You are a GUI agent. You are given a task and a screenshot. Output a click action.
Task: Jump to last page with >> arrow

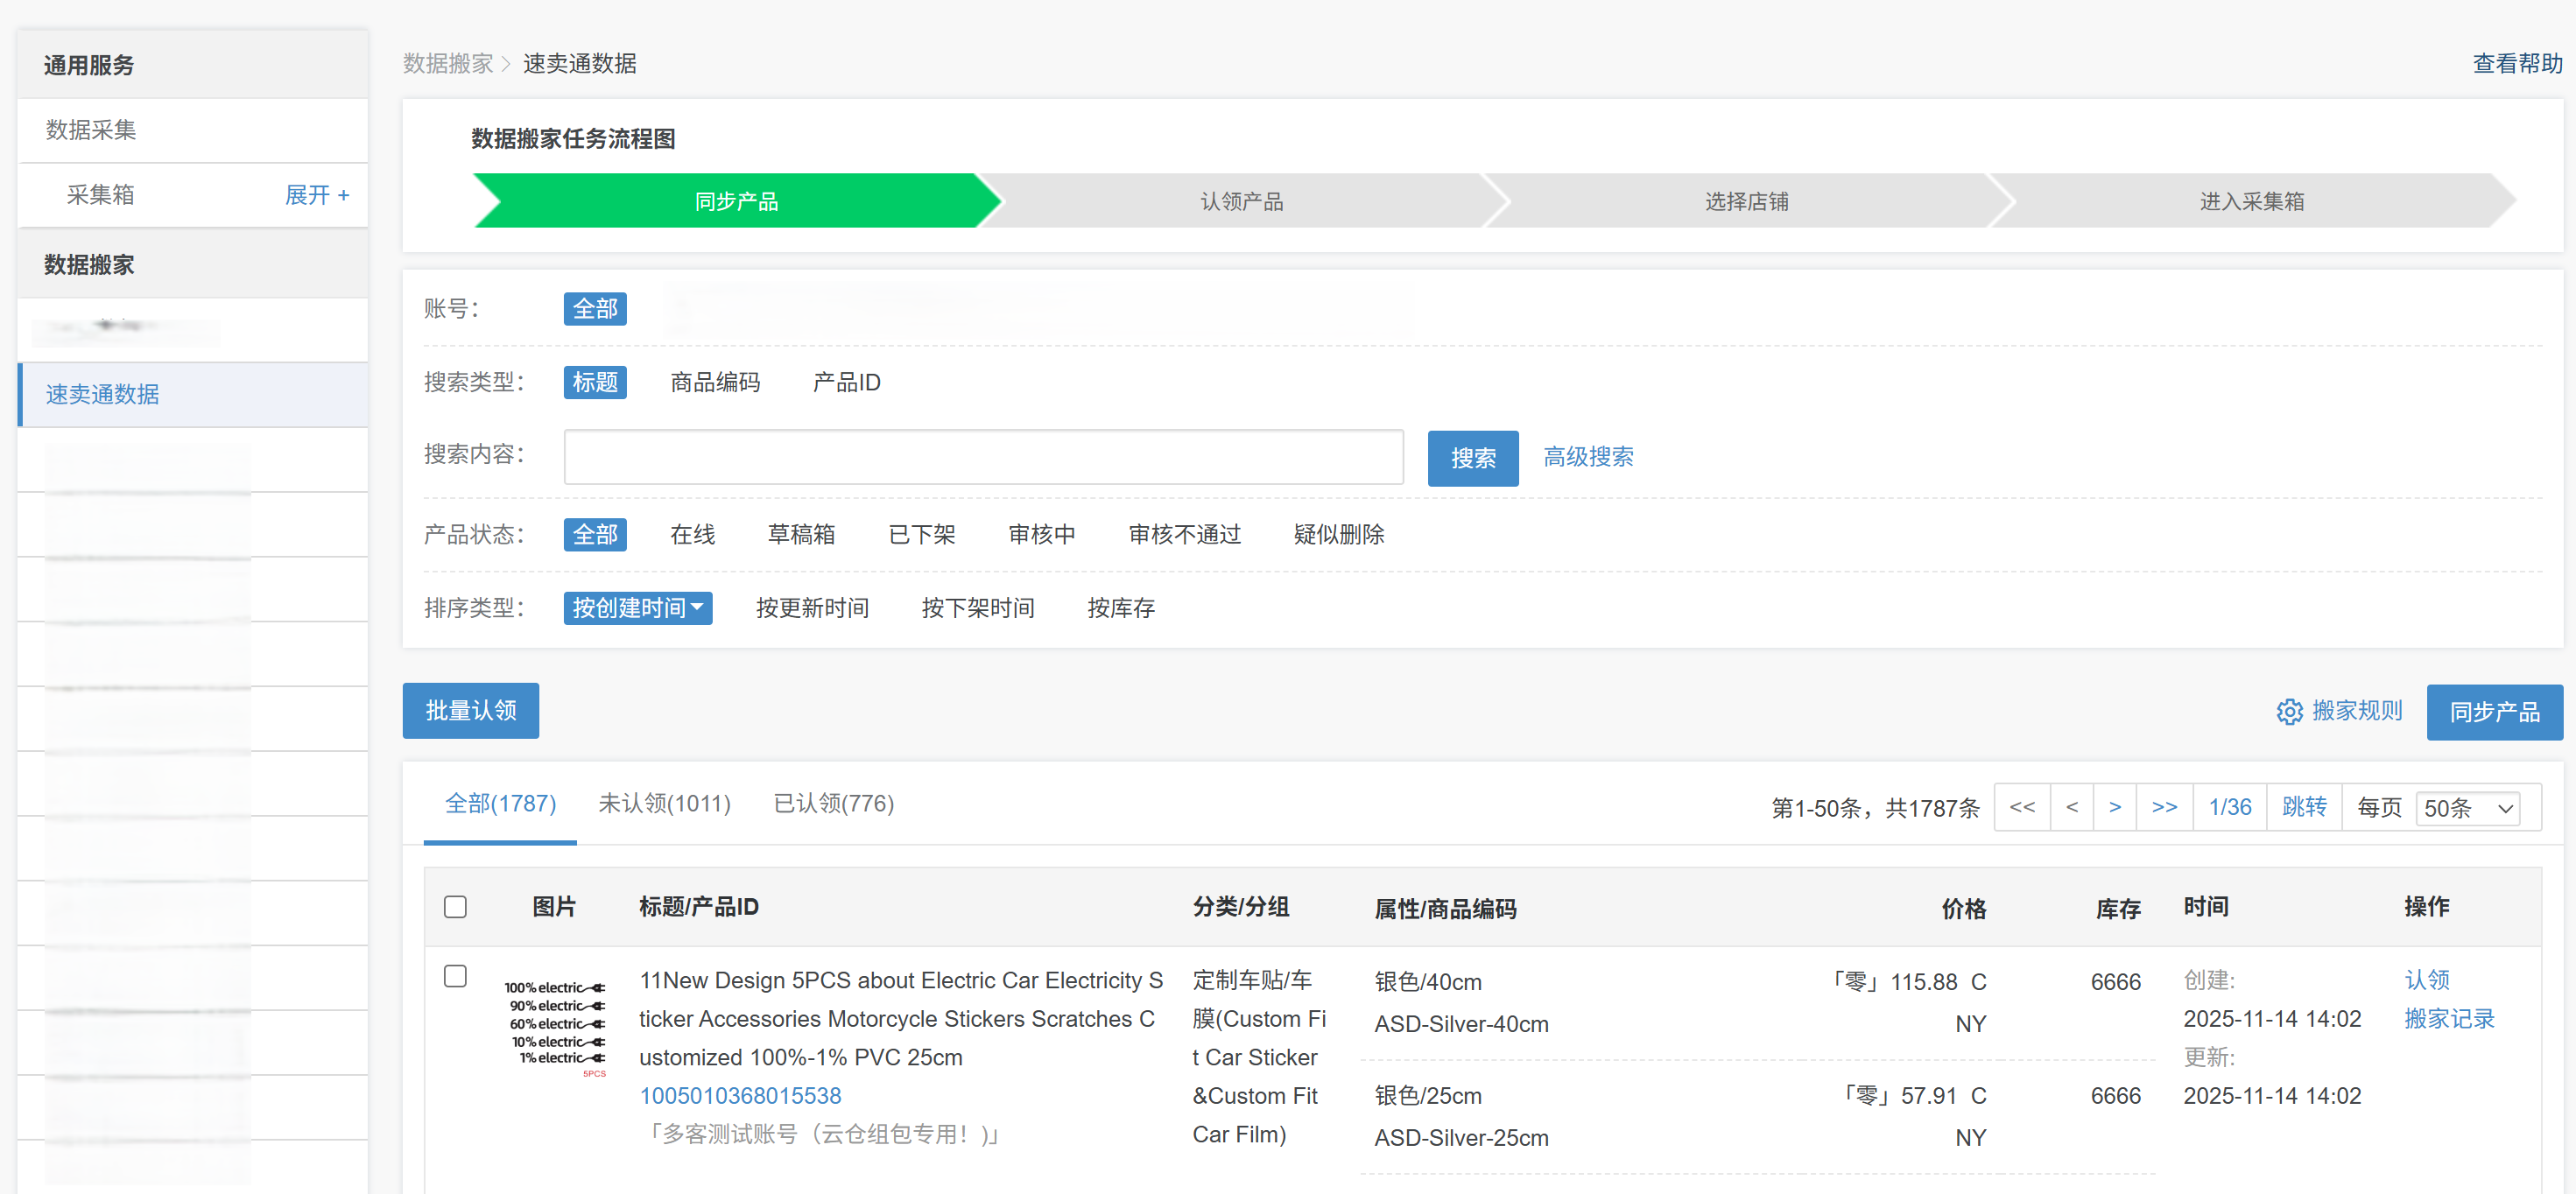click(2163, 807)
